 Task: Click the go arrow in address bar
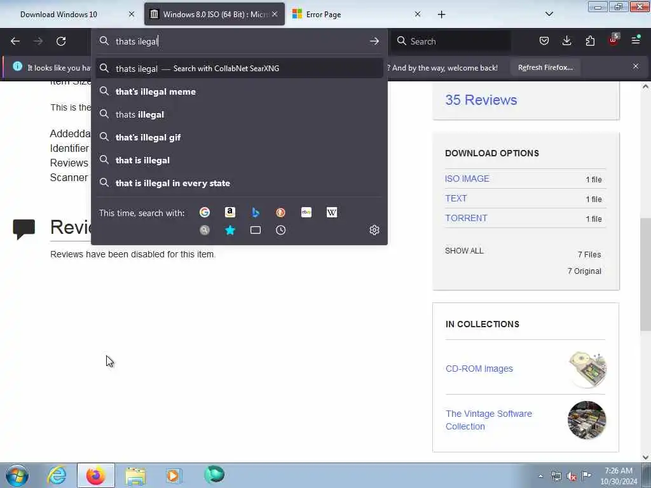(x=374, y=41)
